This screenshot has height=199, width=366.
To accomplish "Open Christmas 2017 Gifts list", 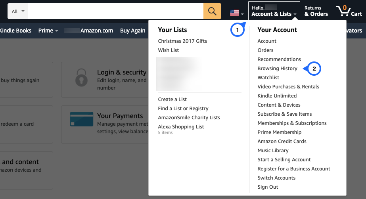I will coord(182,41).
